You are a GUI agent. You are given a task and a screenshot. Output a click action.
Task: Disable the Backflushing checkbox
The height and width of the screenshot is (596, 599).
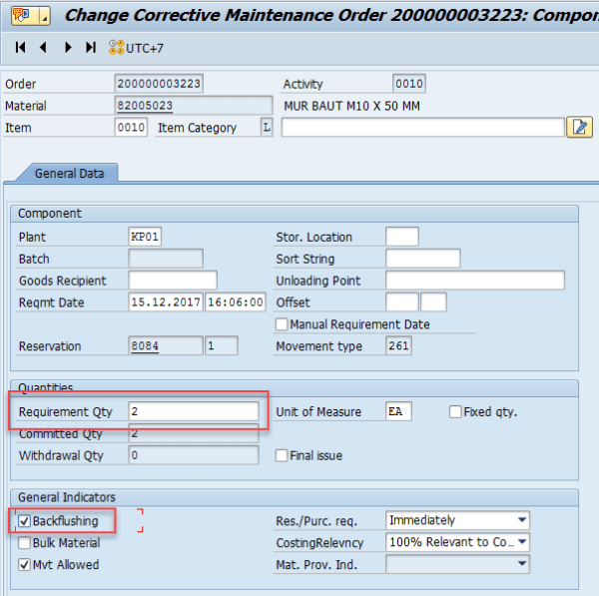pyautogui.click(x=24, y=520)
